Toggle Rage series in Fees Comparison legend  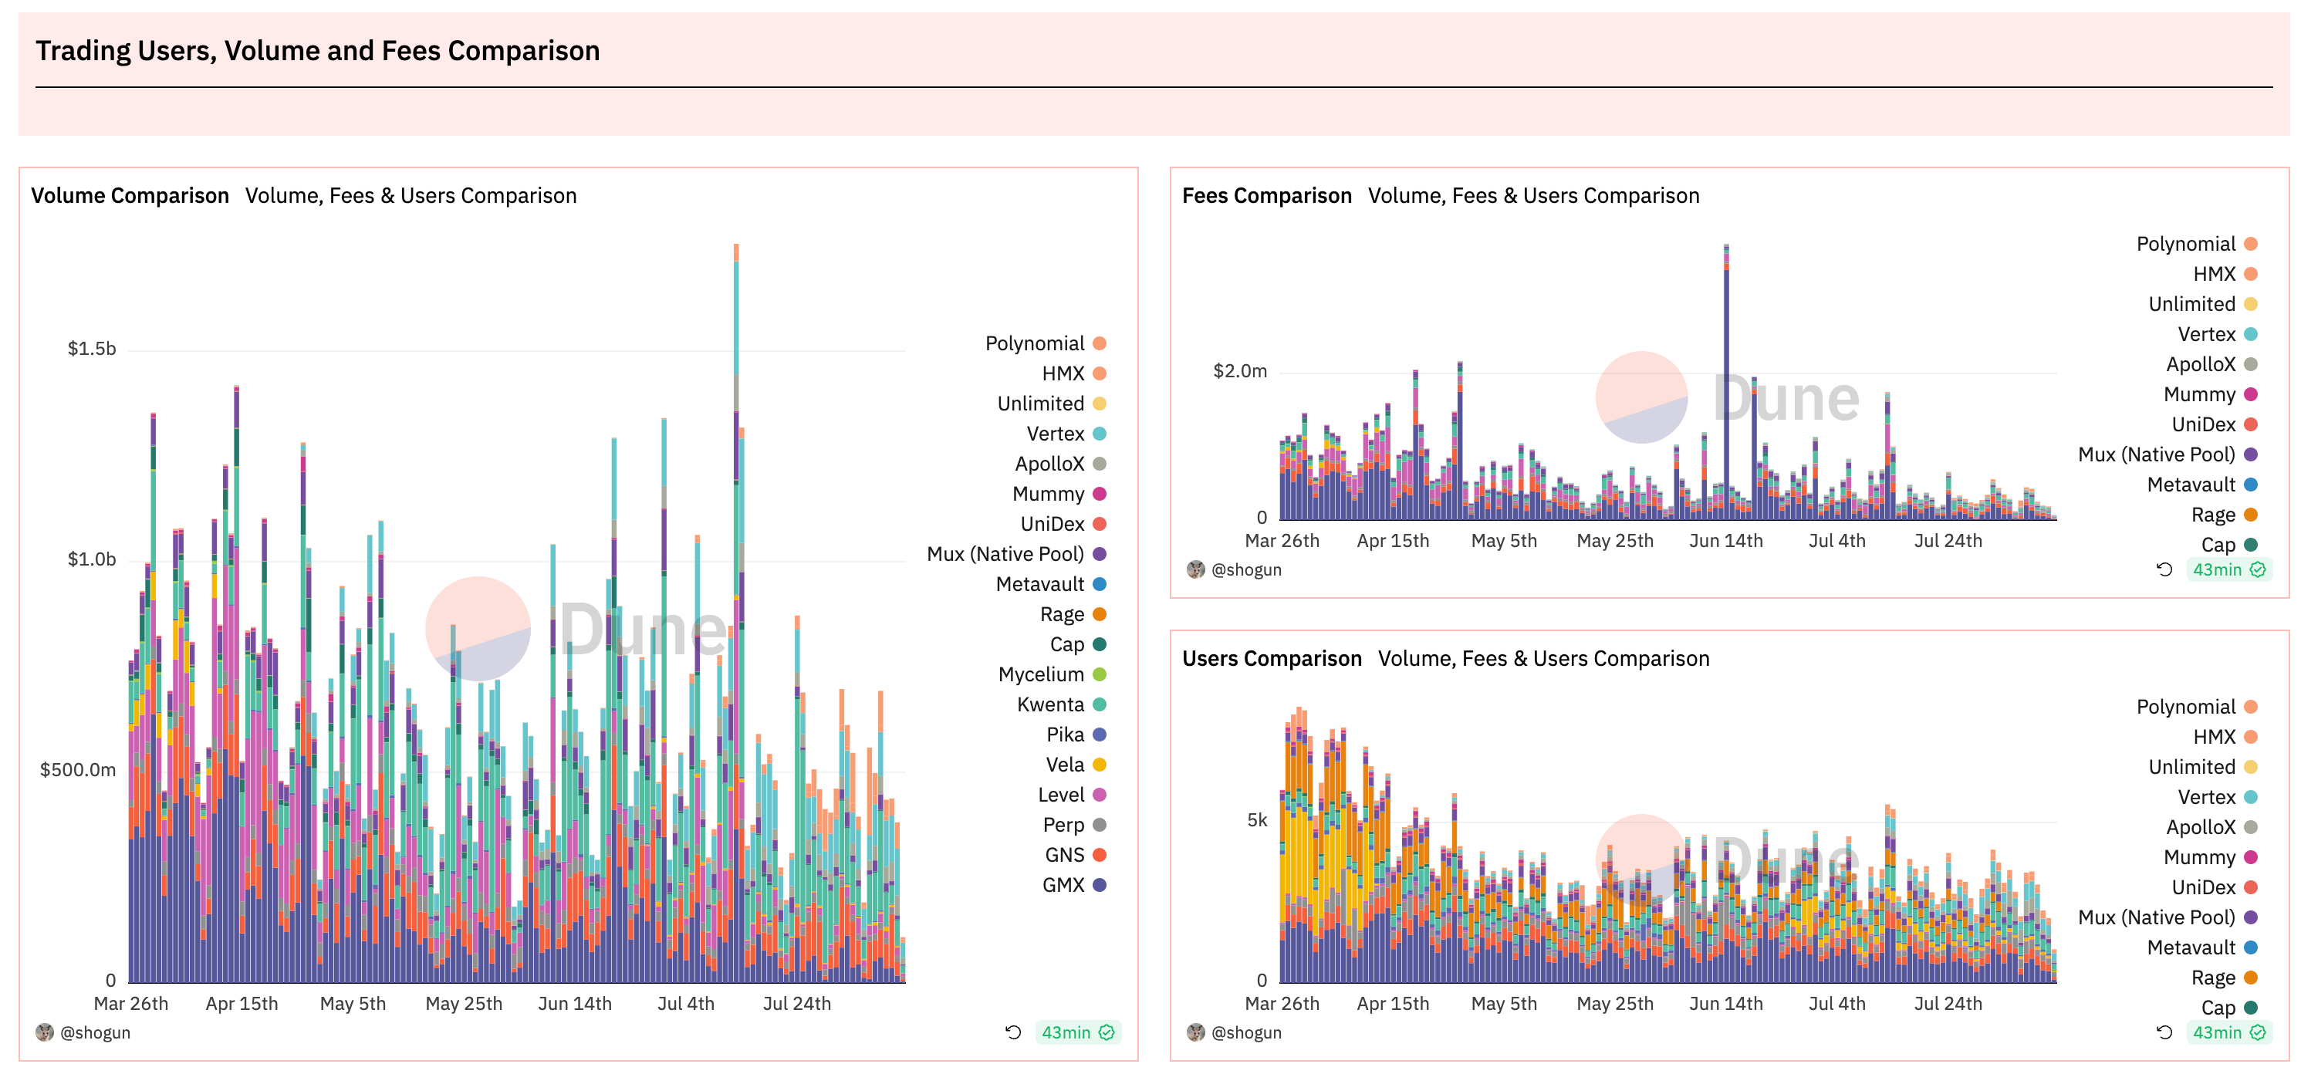click(2225, 515)
